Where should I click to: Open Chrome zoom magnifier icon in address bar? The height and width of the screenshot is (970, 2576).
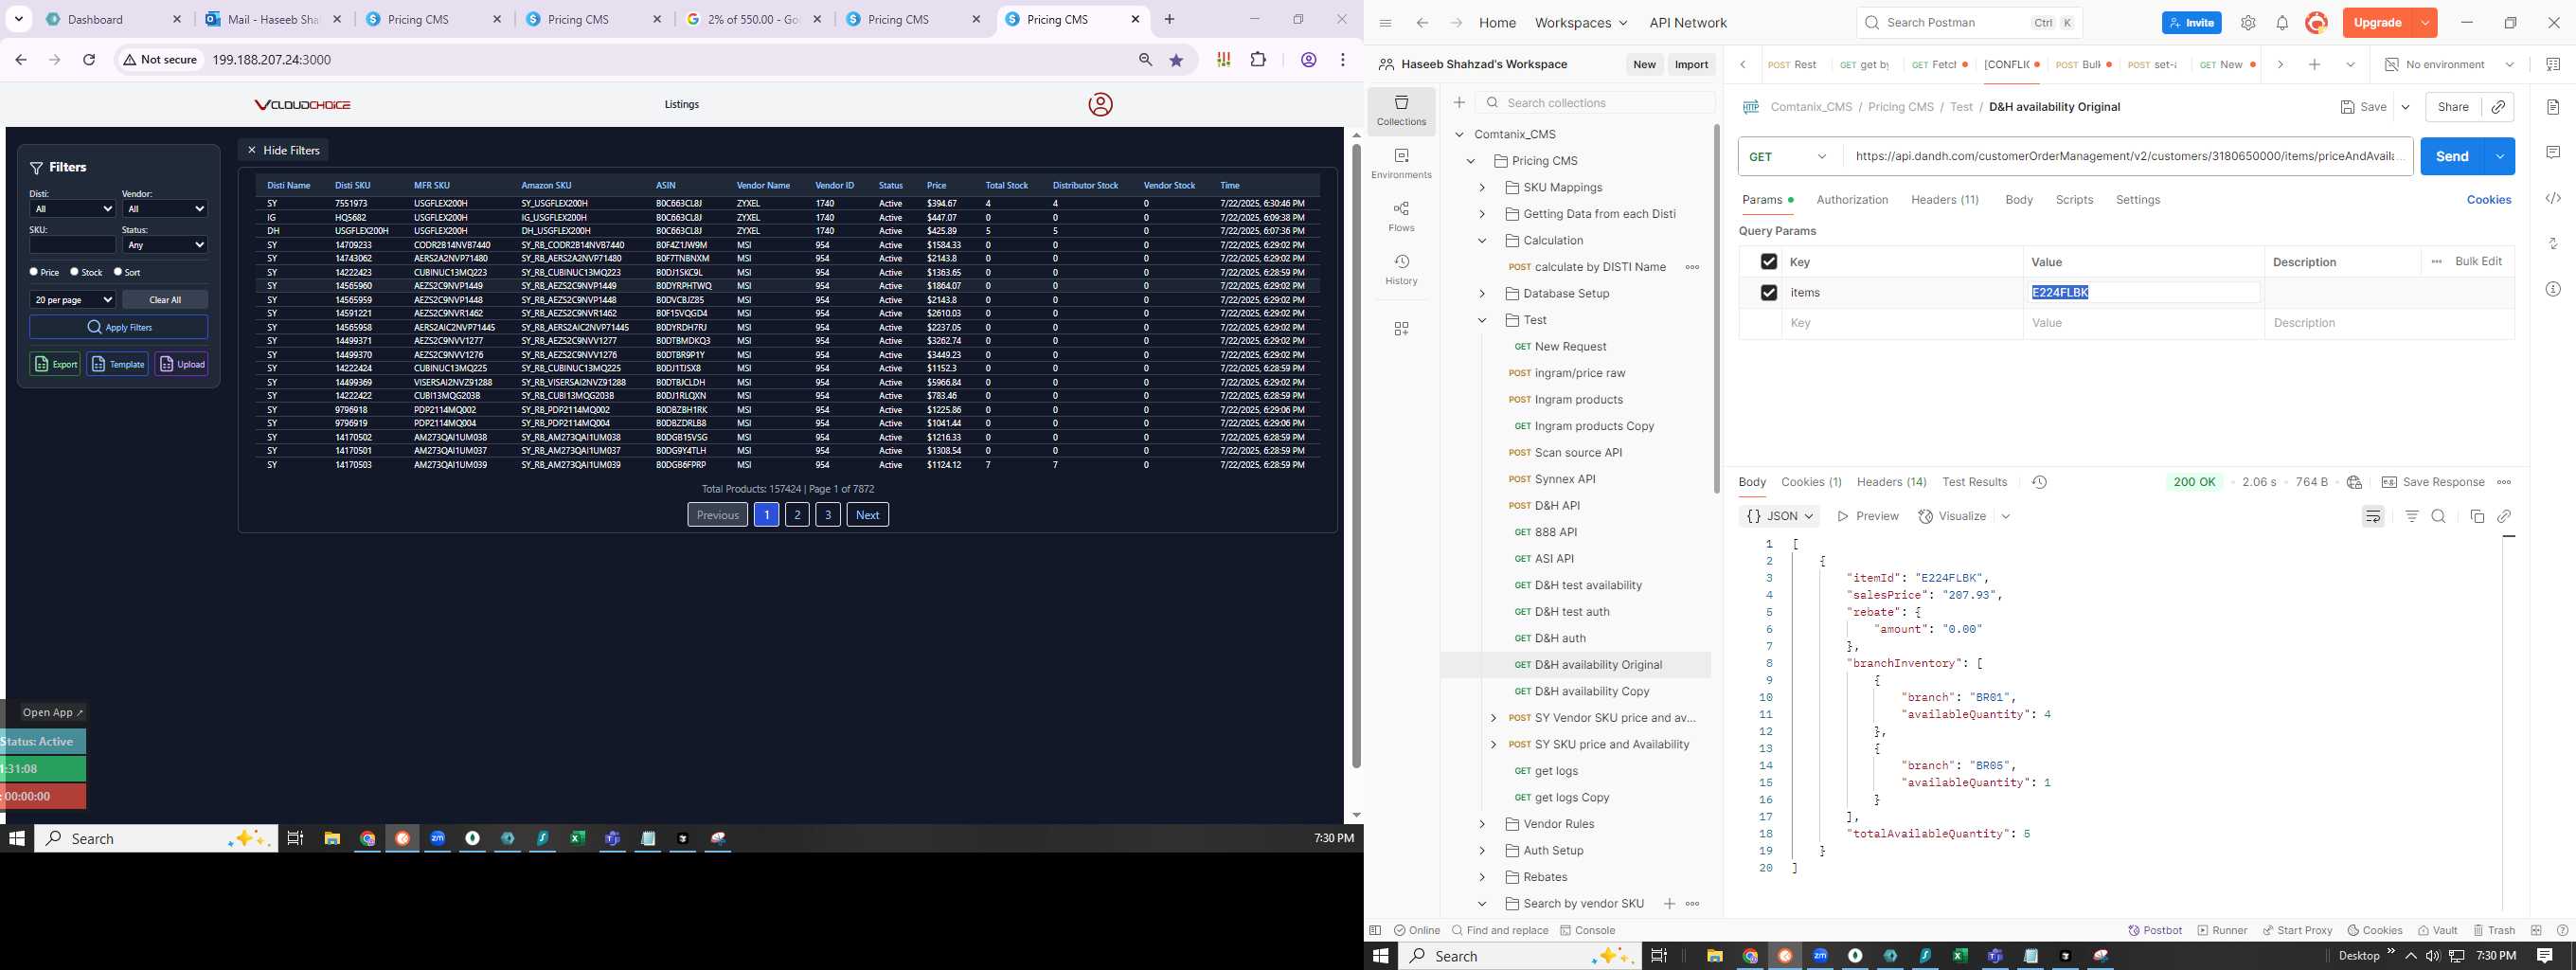point(1145,60)
